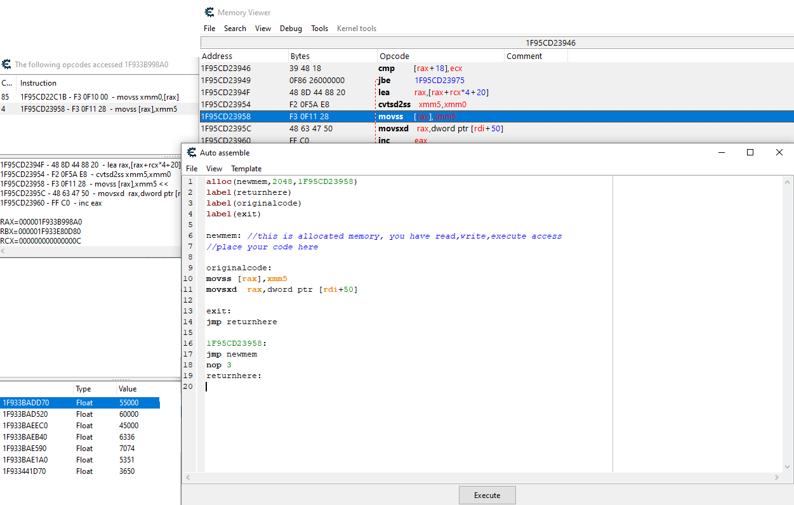Select the movss xmm0,[rax] instruction entry
This screenshot has height=505, width=794.
(99, 97)
